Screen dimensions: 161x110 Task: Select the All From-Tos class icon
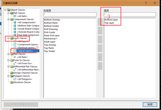tap(15, 63)
